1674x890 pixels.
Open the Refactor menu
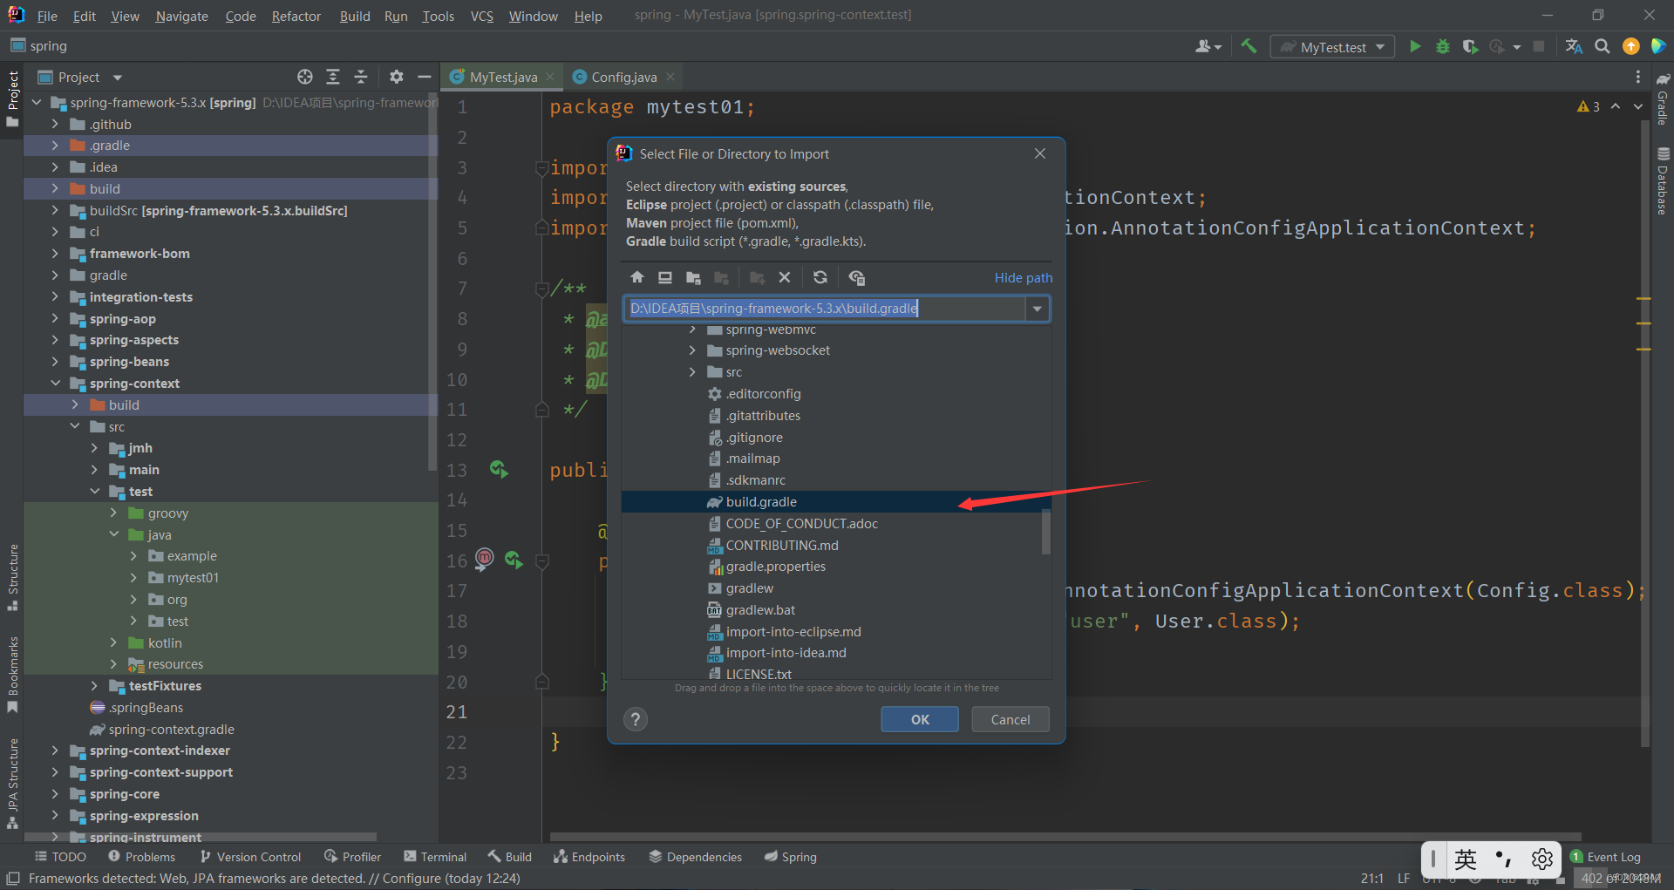click(296, 16)
